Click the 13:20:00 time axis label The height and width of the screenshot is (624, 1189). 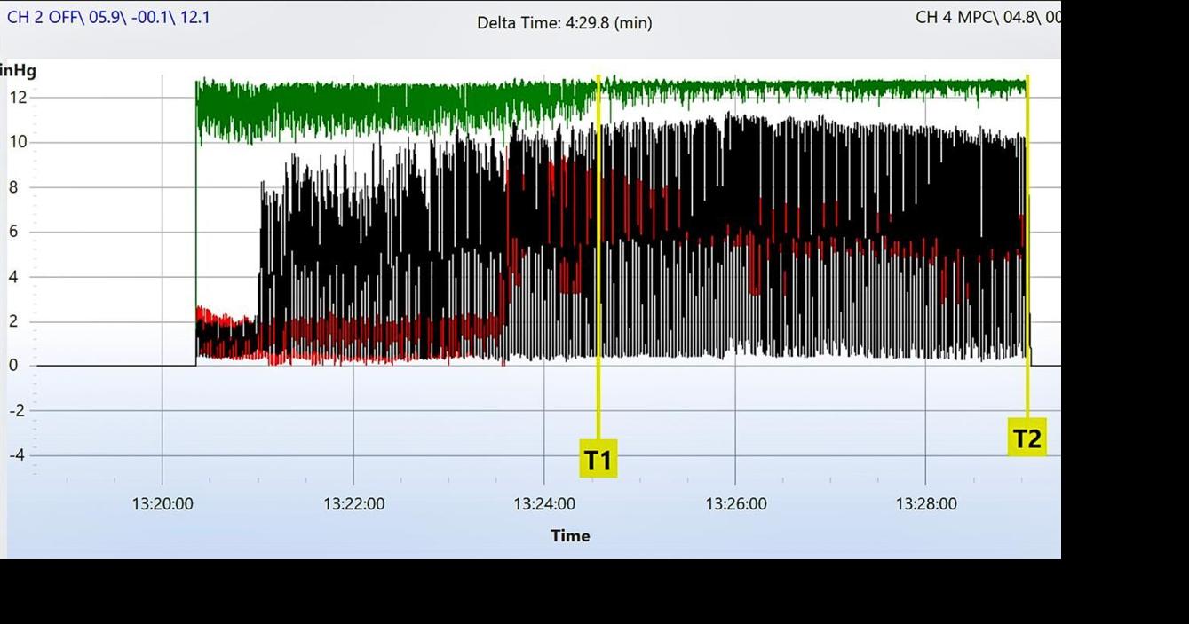click(x=162, y=504)
